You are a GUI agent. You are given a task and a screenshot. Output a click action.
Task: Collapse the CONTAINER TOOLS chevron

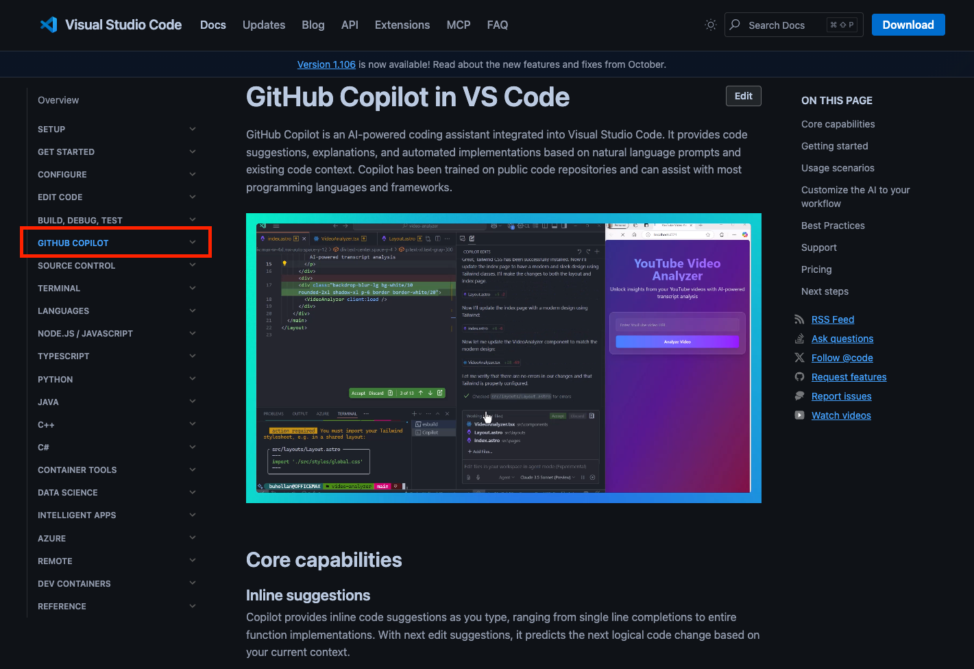[x=193, y=469]
